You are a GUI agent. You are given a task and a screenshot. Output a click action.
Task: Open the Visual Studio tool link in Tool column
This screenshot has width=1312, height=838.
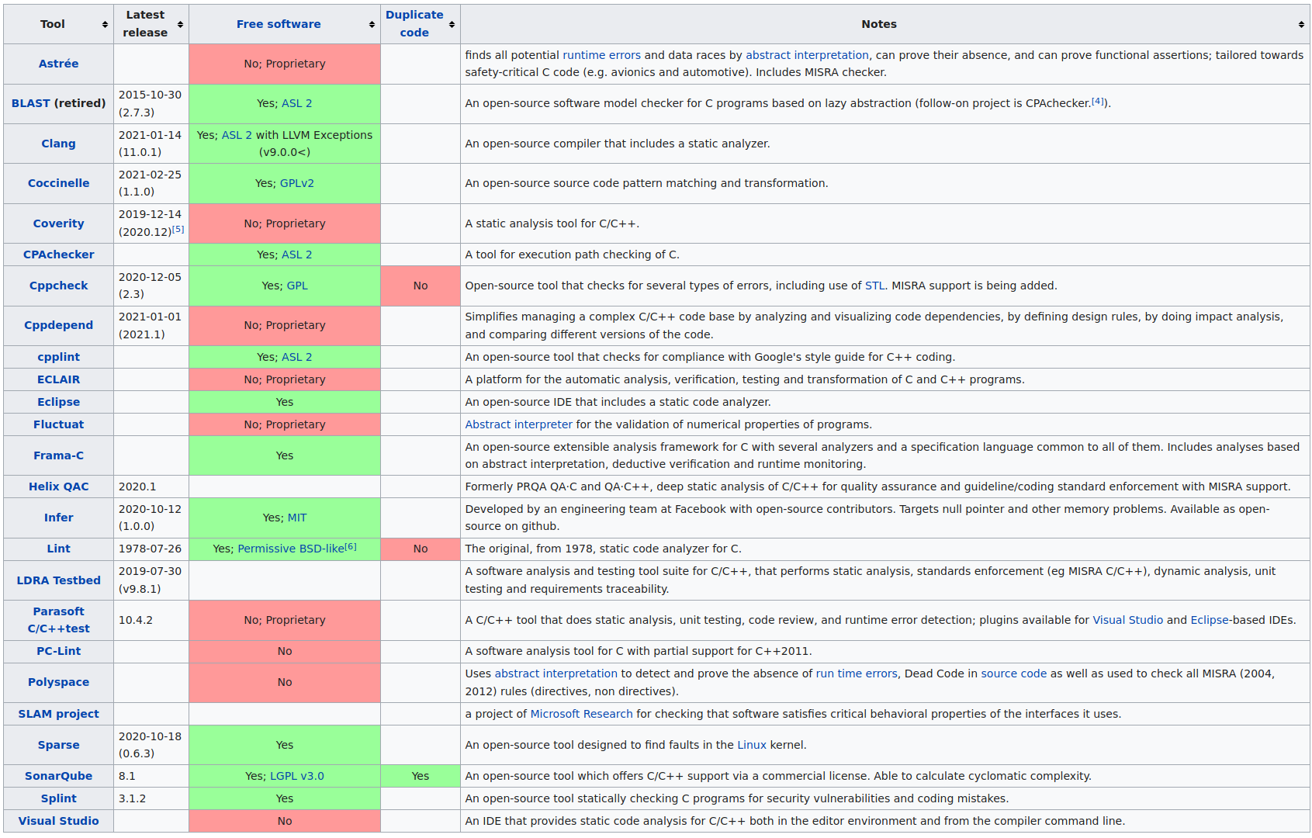(58, 821)
